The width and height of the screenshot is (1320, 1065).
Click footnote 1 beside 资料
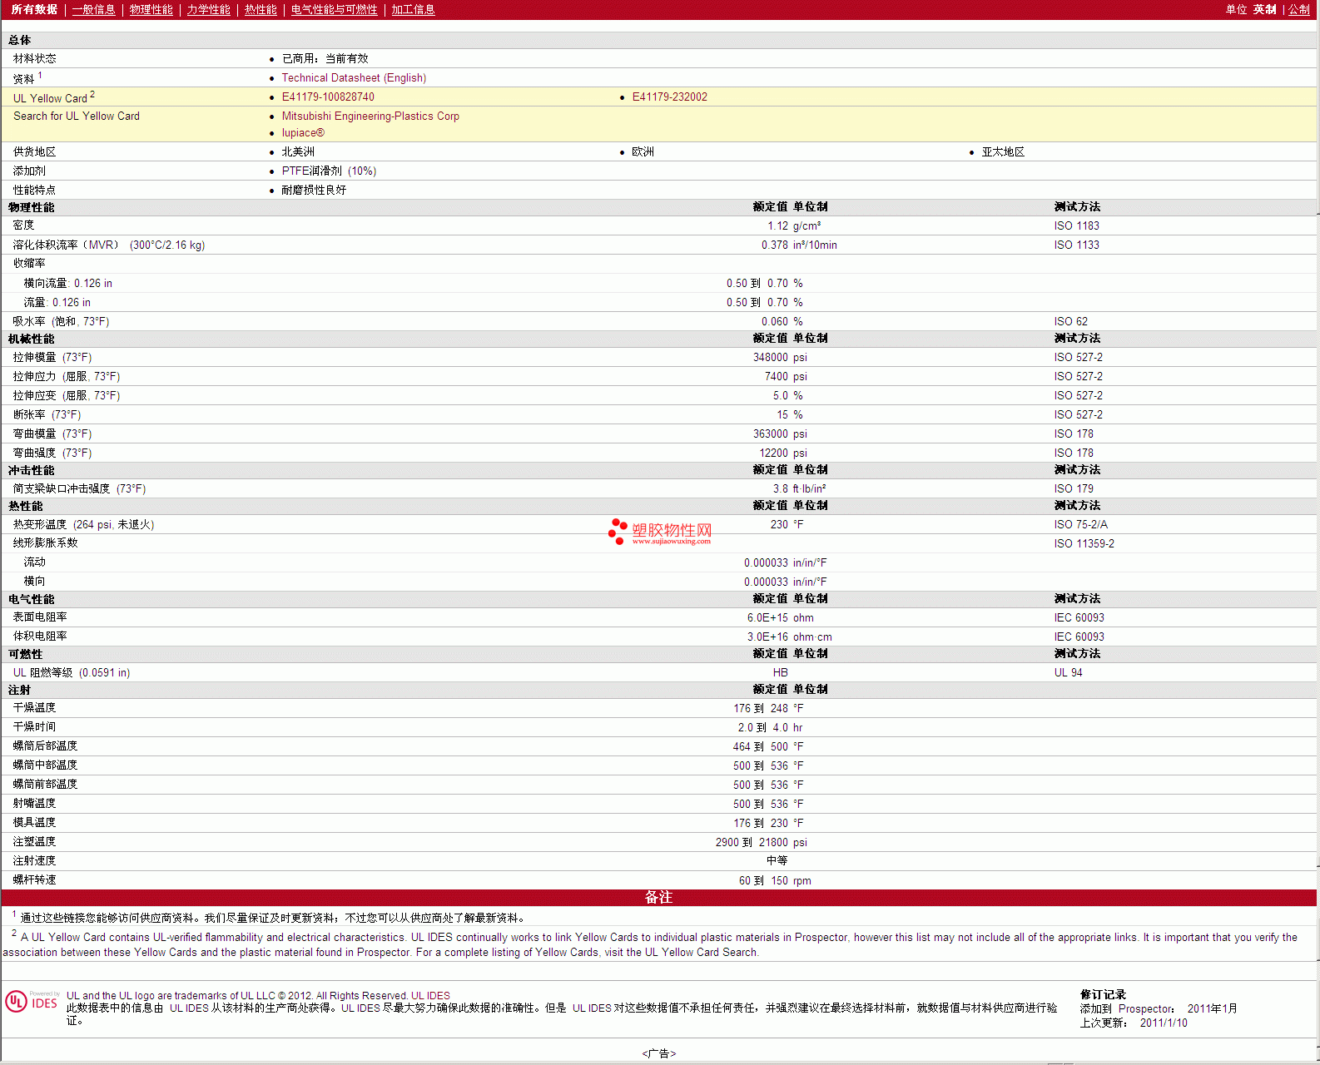(x=40, y=76)
